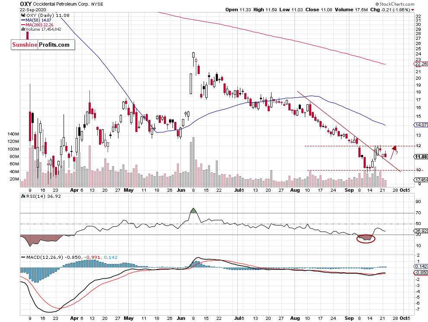The height and width of the screenshot is (322, 428).
Task: Click the -0.850 MACD tag on right axis
Action: (421, 273)
